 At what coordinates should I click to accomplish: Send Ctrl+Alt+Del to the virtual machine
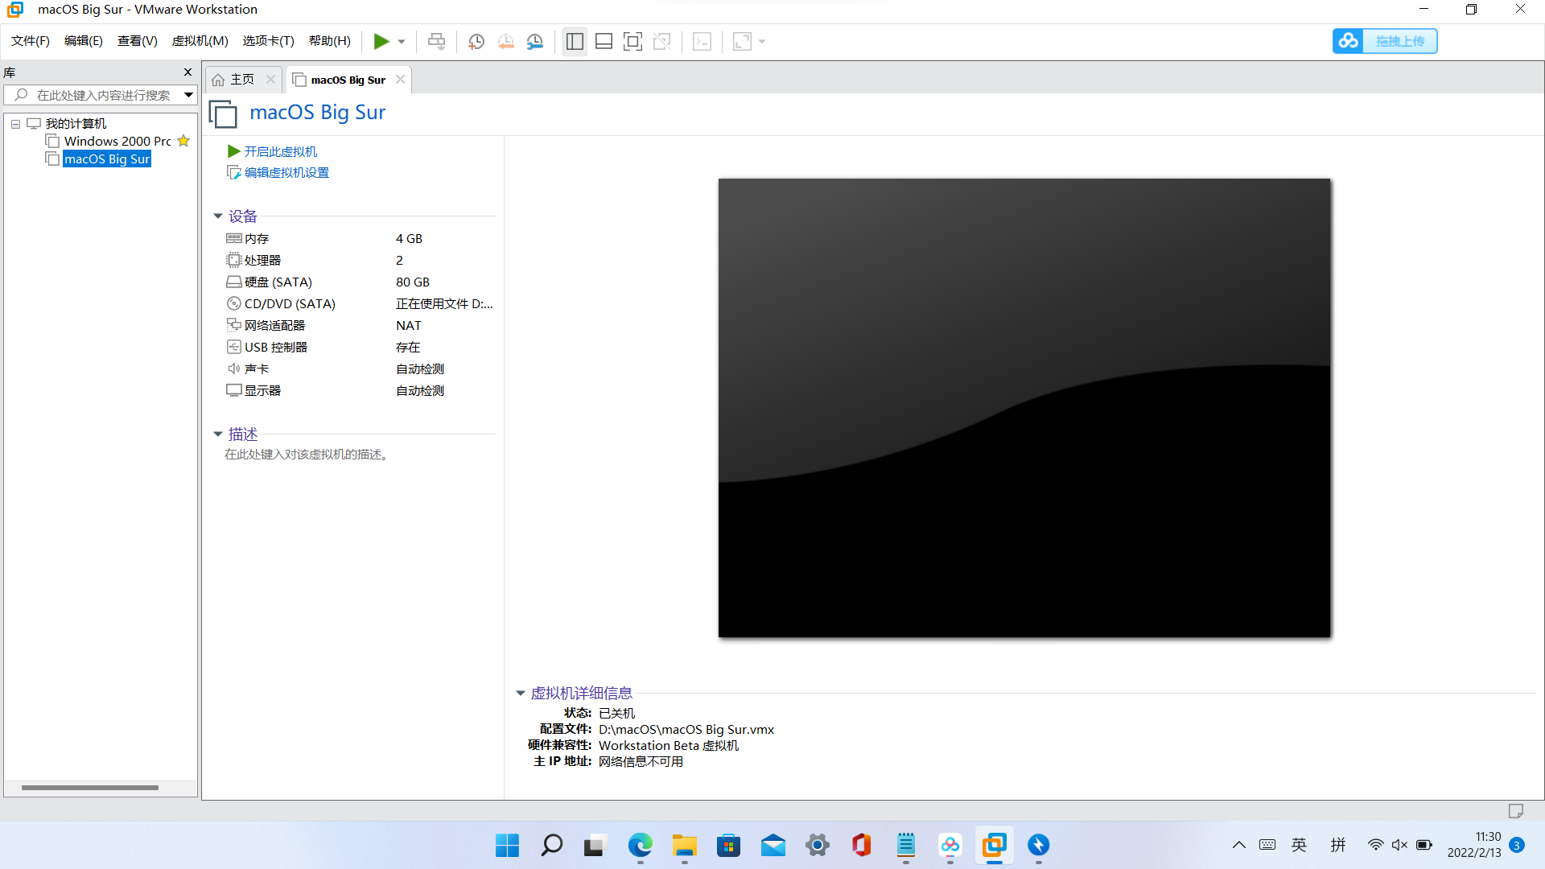[x=435, y=41]
